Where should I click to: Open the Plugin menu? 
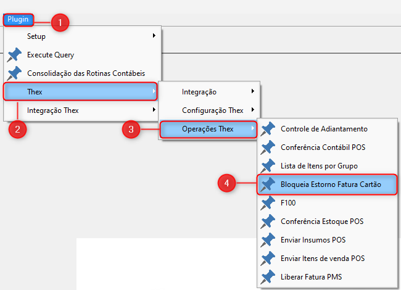coord(18,20)
